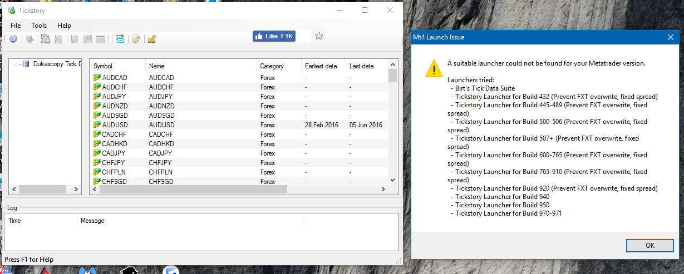Click the greyed import document toolbar icon
Image resolution: width=684 pixels, height=274 pixels.
click(58, 39)
